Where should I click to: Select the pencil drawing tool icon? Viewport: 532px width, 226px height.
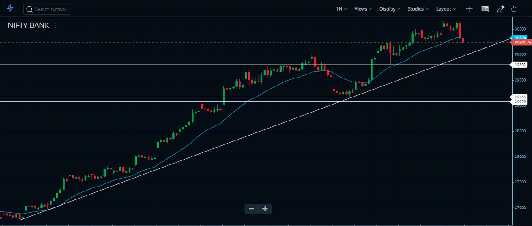pyautogui.click(x=501, y=9)
